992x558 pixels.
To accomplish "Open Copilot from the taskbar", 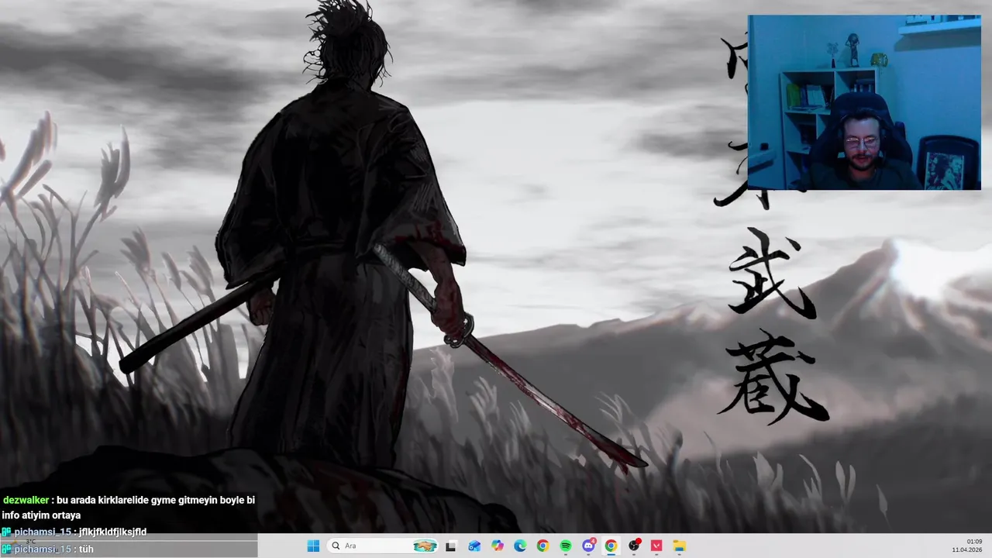I will [x=497, y=546].
